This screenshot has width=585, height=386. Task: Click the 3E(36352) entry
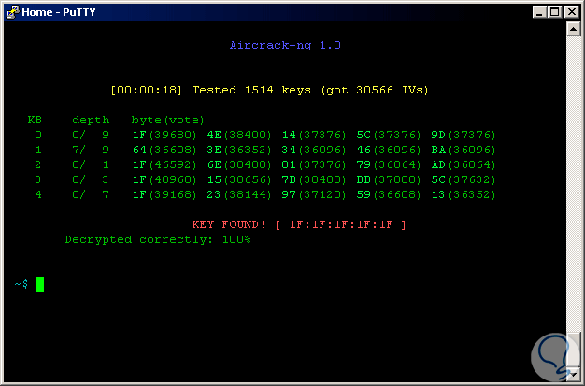click(239, 150)
